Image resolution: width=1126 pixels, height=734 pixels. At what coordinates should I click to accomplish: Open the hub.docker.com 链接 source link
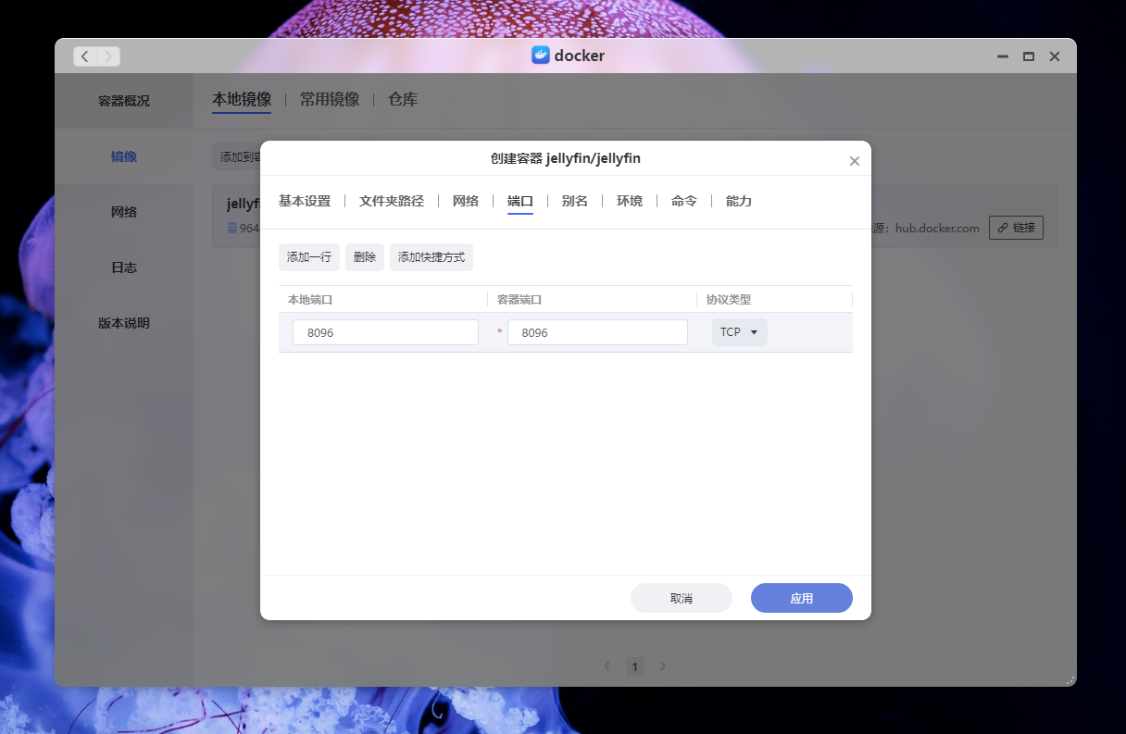point(1016,227)
